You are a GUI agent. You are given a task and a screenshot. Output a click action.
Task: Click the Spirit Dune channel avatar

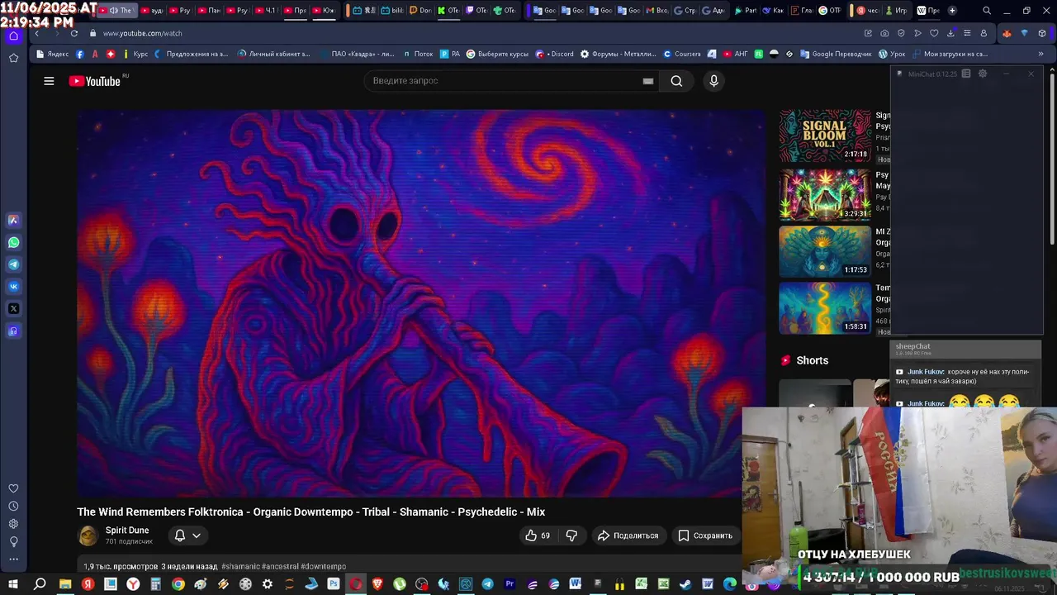[88, 535]
